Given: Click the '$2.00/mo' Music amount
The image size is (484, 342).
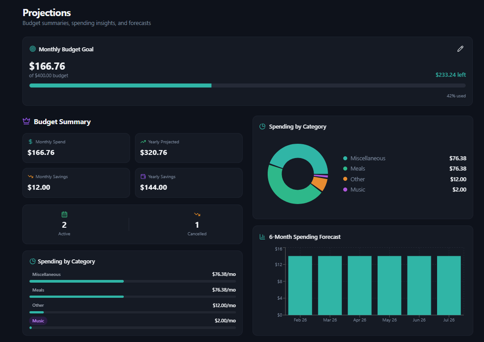Looking at the screenshot, I should pyautogui.click(x=225, y=321).
